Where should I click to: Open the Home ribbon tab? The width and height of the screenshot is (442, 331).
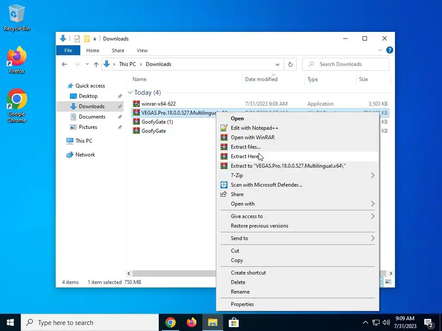pyautogui.click(x=93, y=50)
